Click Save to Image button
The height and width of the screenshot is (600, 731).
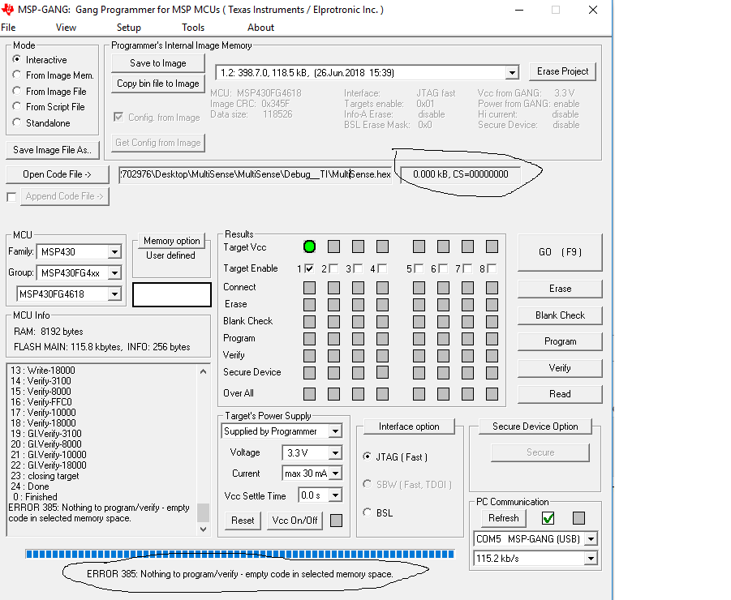[x=158, y=63]
